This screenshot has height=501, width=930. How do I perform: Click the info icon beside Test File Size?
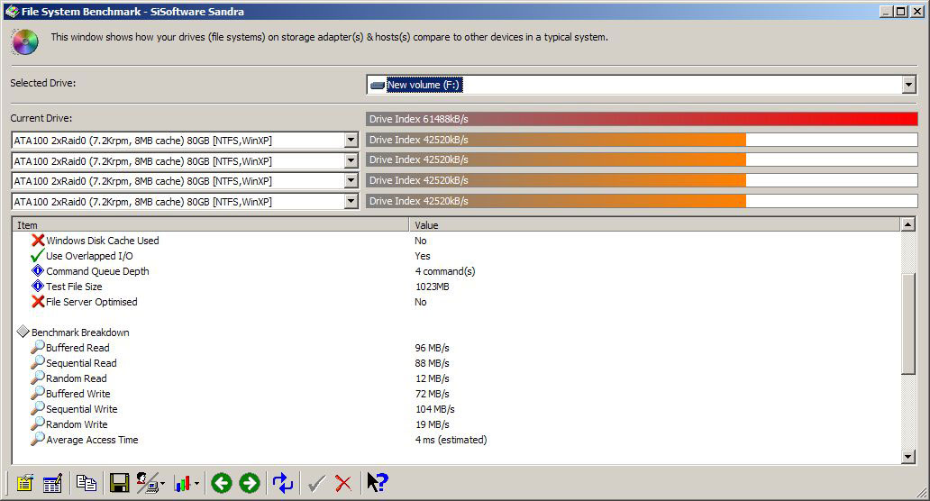[x=38, y=287]
